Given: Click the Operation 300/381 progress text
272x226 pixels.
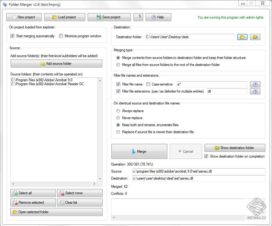Looking at the screenshot, I should point(132,164).
